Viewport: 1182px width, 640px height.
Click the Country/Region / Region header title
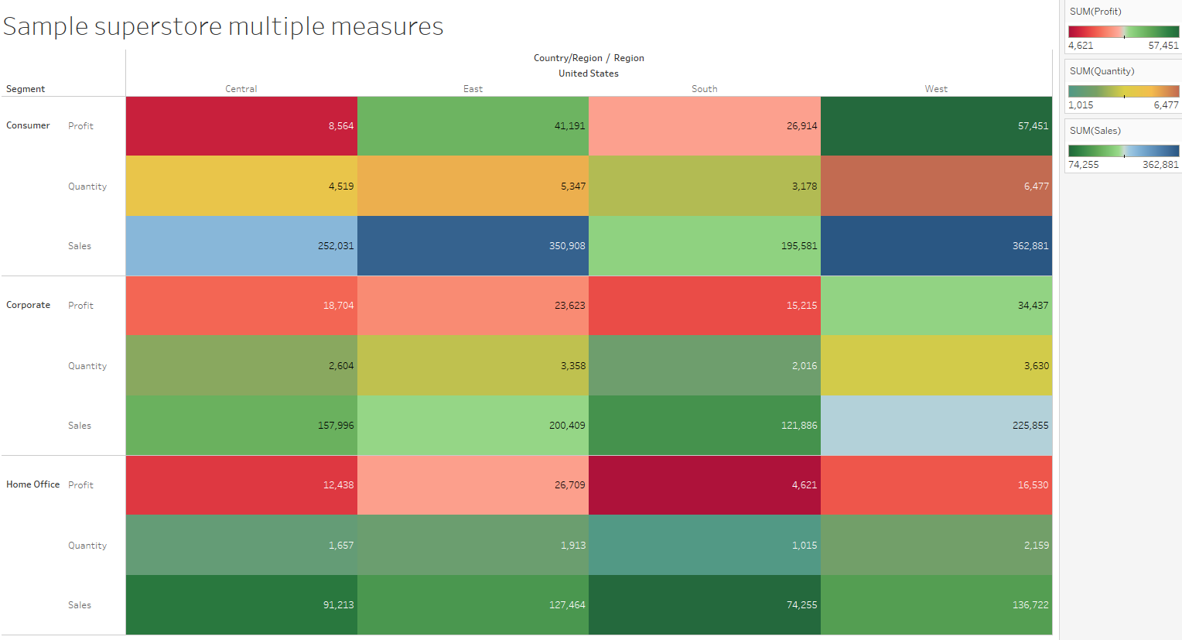coord(588,58)
